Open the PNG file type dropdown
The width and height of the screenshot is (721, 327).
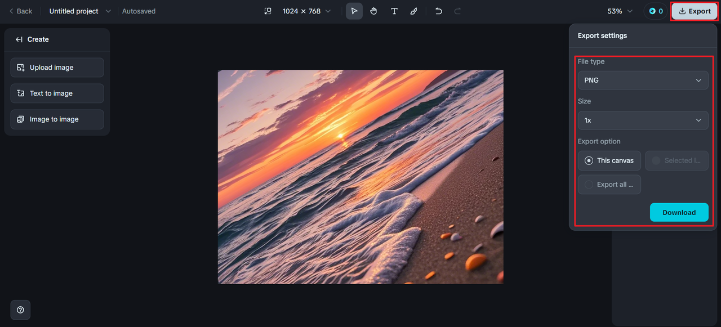tap(643, 80)
